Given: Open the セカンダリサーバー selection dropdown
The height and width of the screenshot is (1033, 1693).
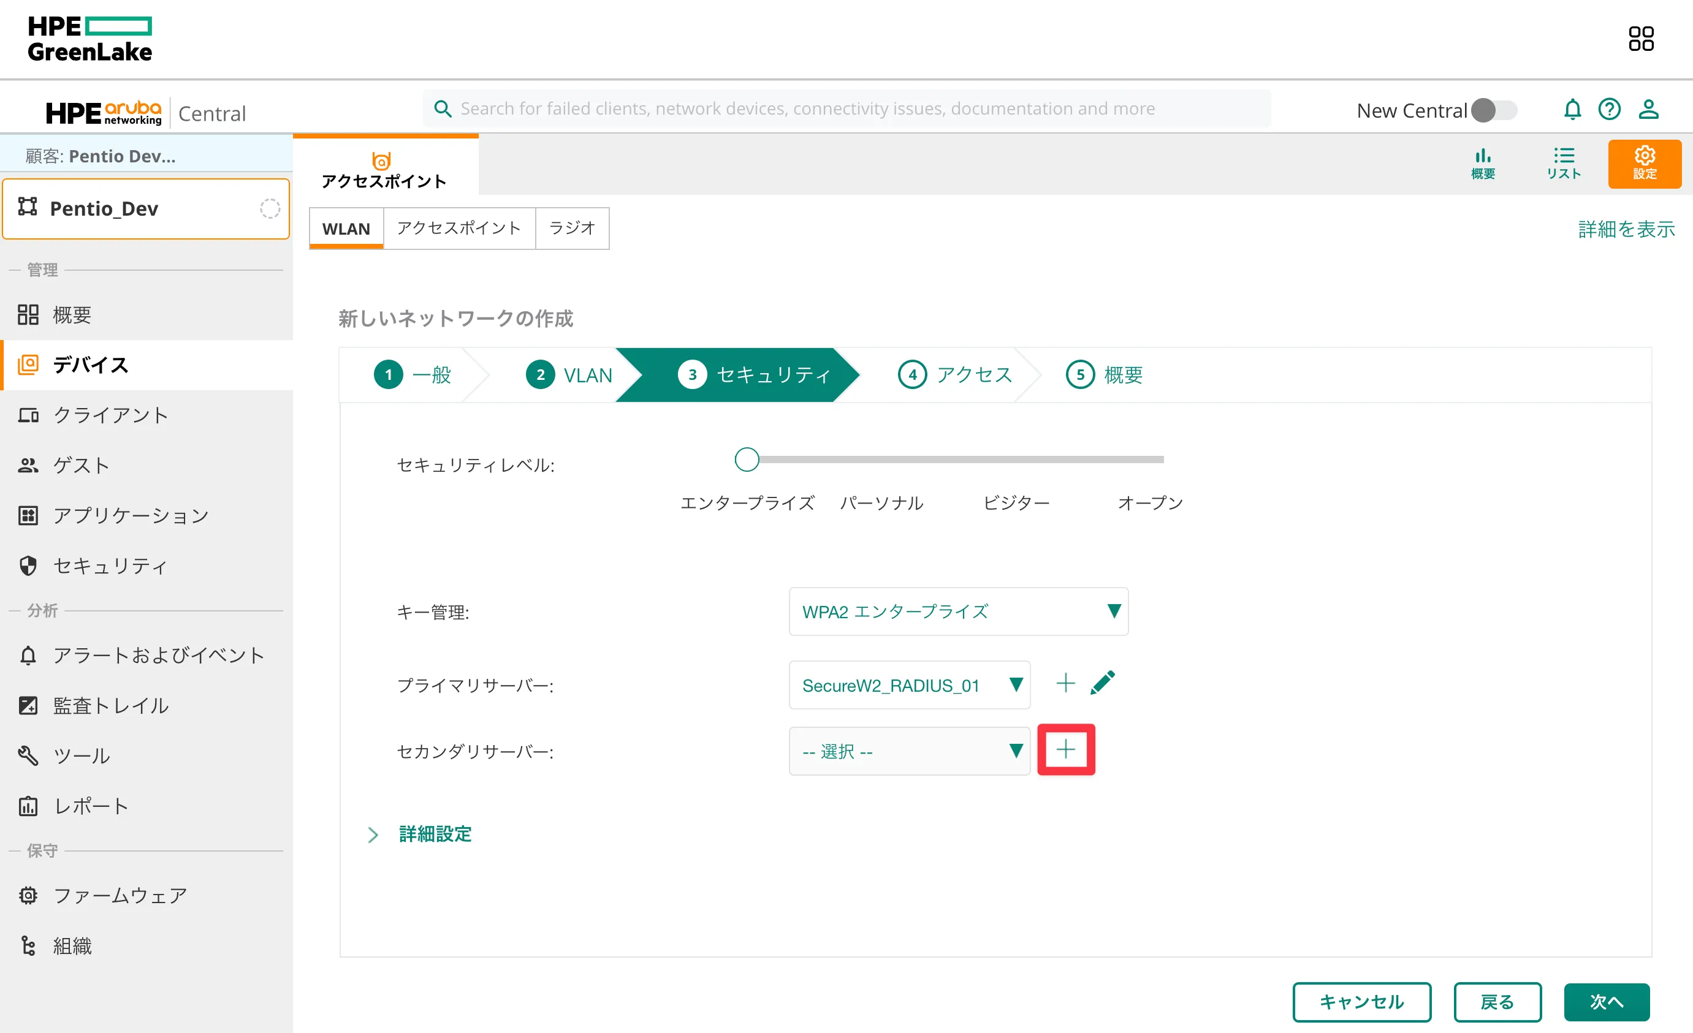Looking at the screenshot, I should pos(909,751).
